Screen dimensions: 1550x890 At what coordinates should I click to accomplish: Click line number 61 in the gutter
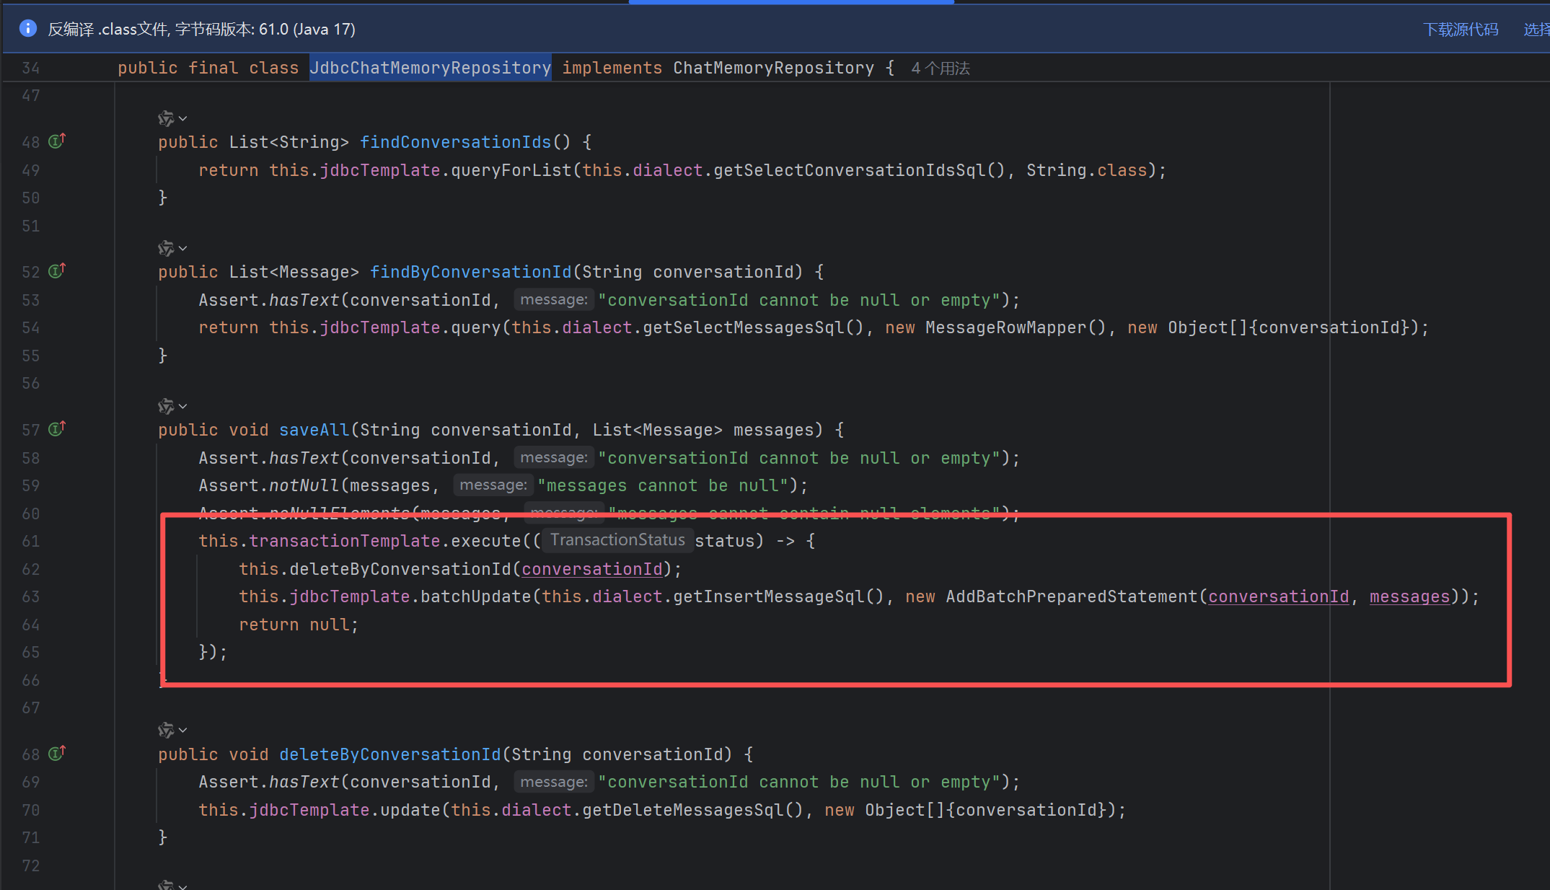30,542
